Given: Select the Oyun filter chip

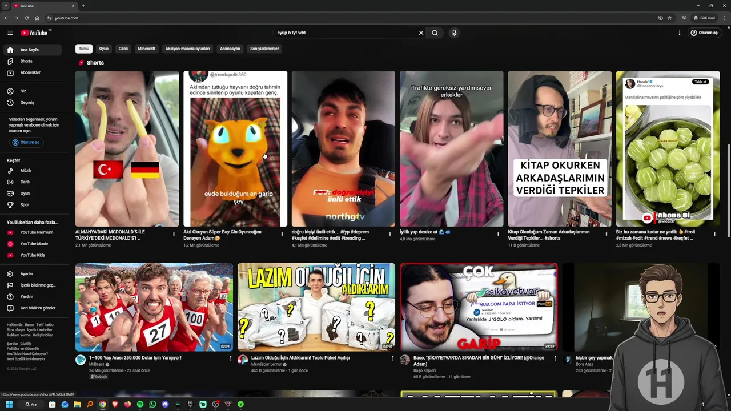Looking at the screenshot, I should [103, 49].
